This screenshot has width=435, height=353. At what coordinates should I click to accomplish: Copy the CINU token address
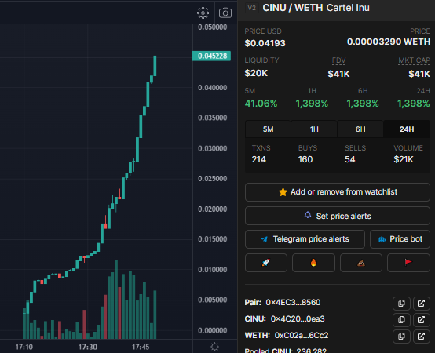pos(401,319)
